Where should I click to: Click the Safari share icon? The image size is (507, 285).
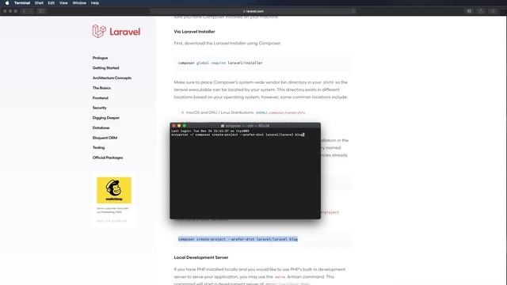click(481, 11)
